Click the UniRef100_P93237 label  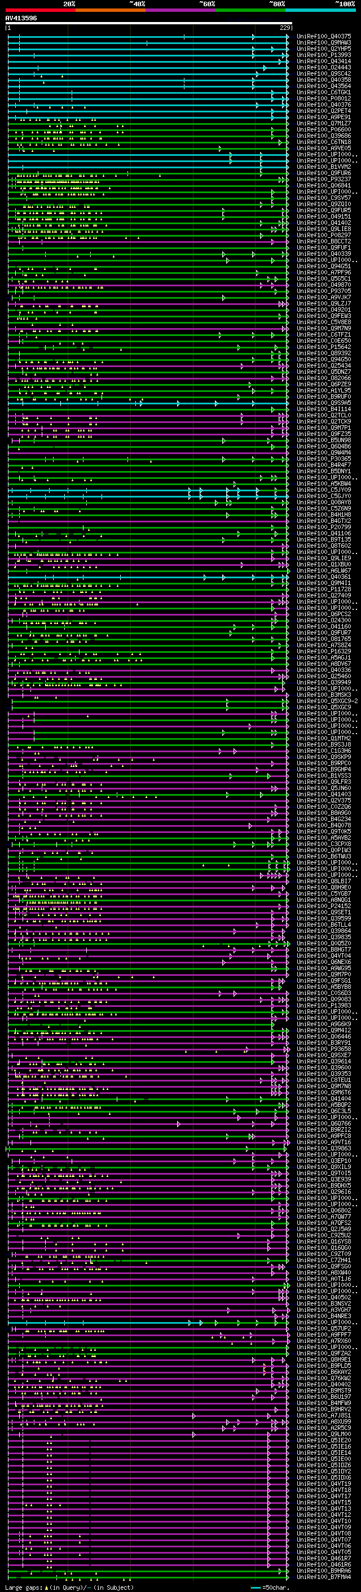click(324, 179)
